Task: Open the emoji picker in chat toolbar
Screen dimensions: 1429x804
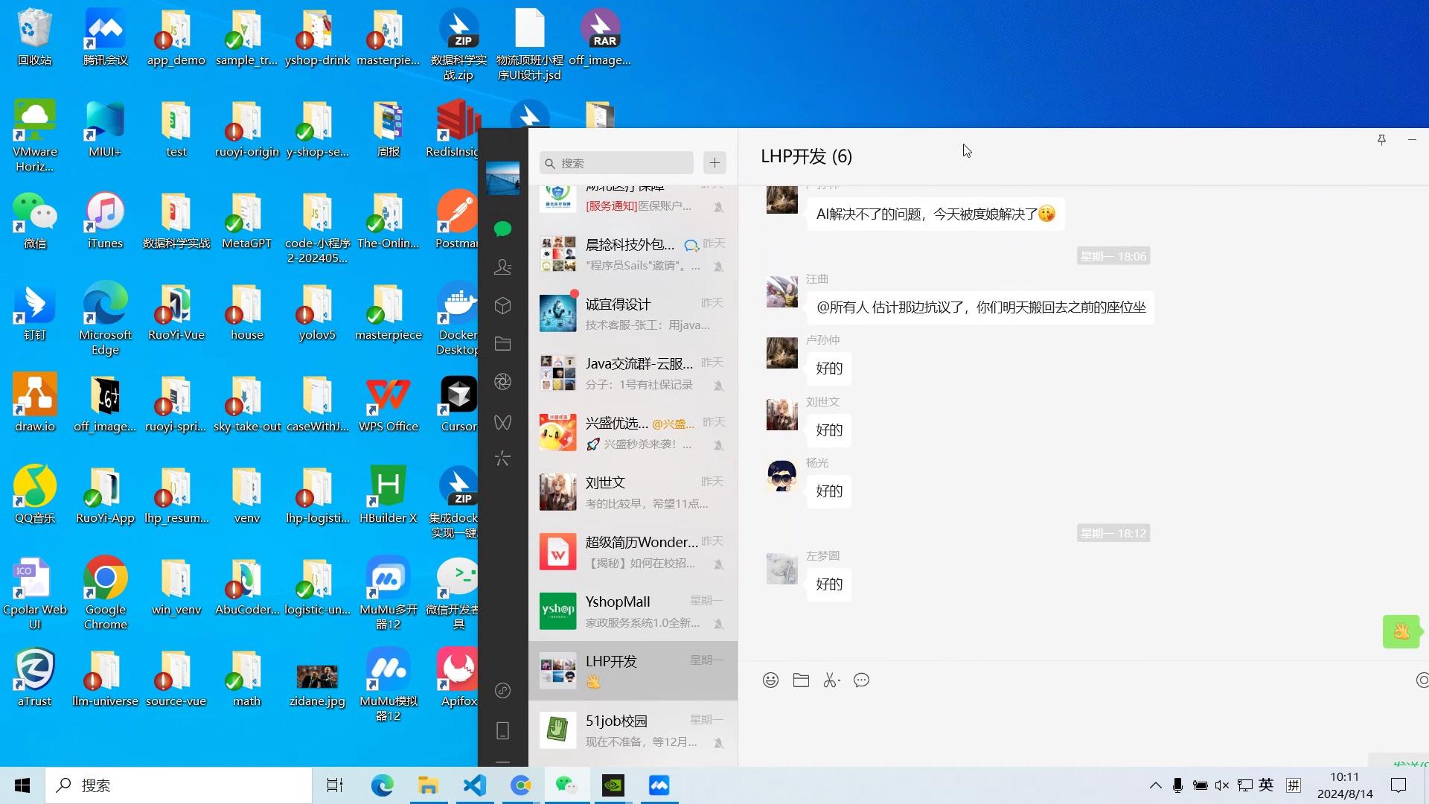Action: (770, 680)
